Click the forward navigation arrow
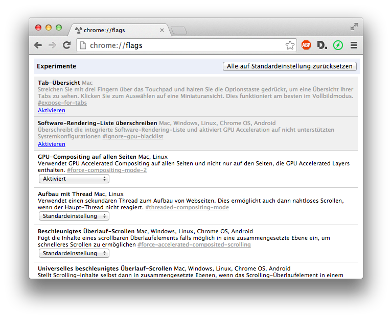Screen dimensions: 392x319 [52, 45]
